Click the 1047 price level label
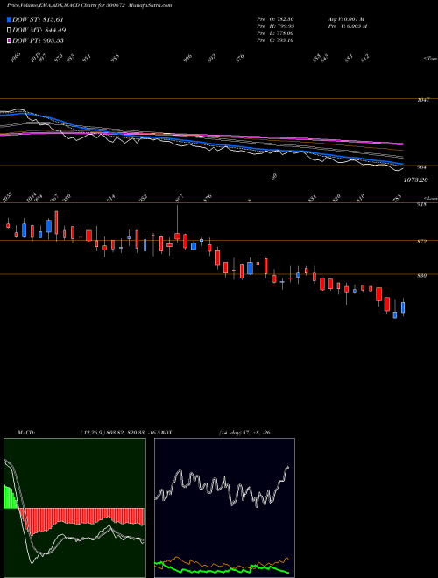The width and height of the screenshot is (438, 578). (424, 100)
